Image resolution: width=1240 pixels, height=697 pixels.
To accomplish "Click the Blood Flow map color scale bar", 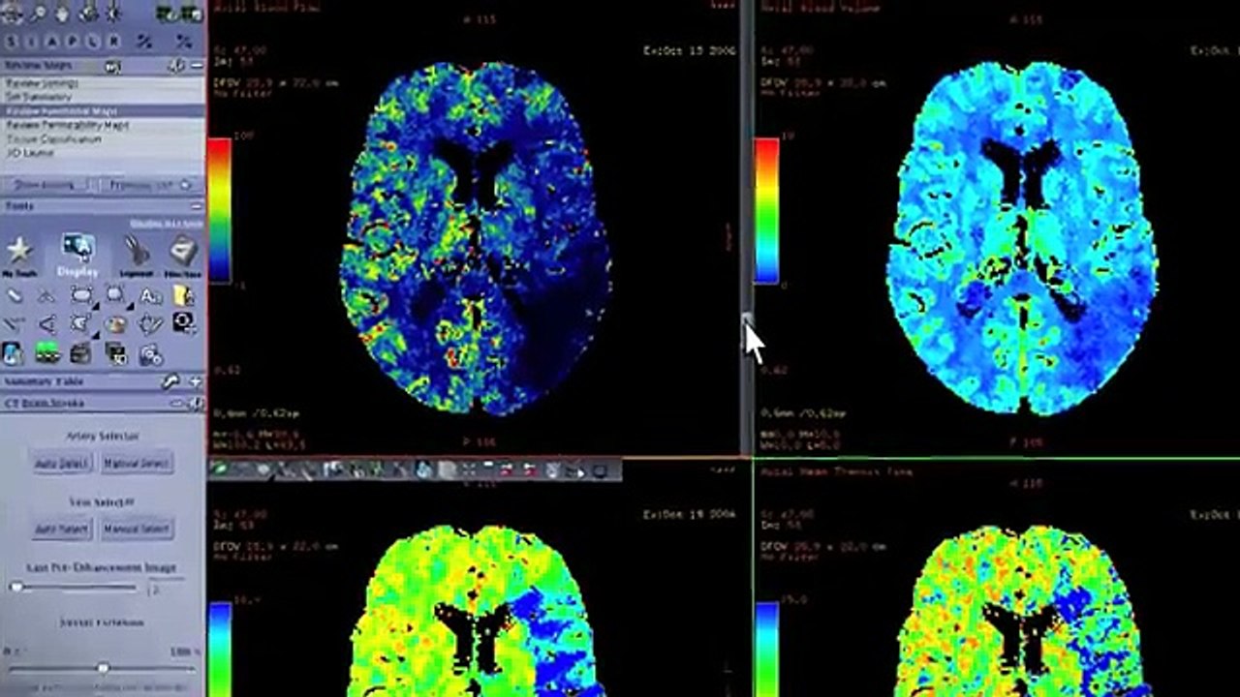I will tap(220, 210).
